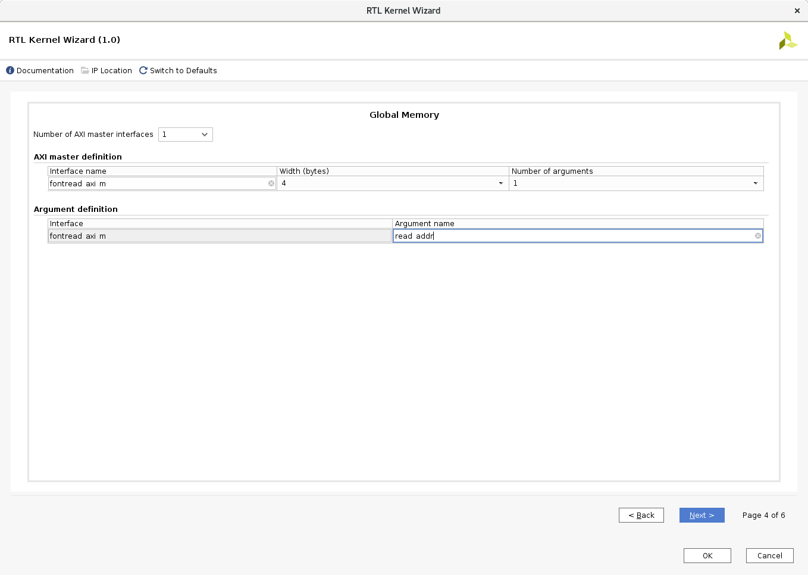Image resolution: width=808 pixels, height=575 pixels.
Task: Close the RTL Kernel Wizard window
Action: tap(797, 11)
